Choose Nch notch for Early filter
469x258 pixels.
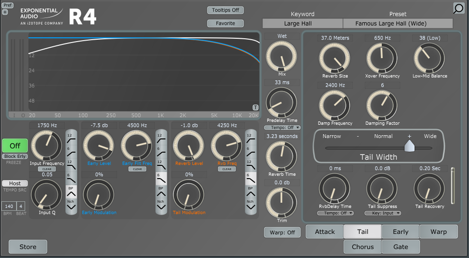tap(161, 205)
